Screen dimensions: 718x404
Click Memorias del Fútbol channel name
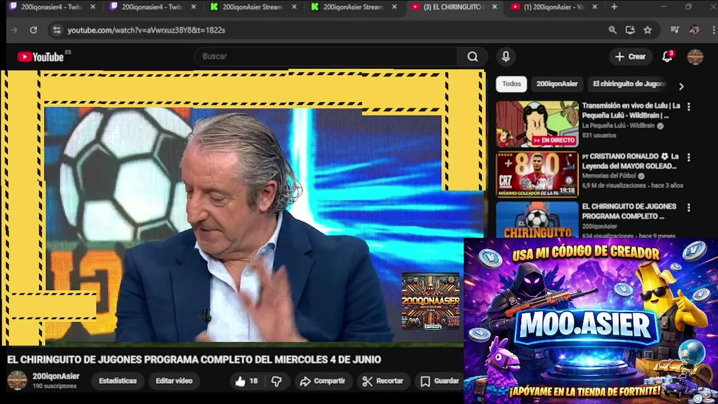tap(609, 176)
